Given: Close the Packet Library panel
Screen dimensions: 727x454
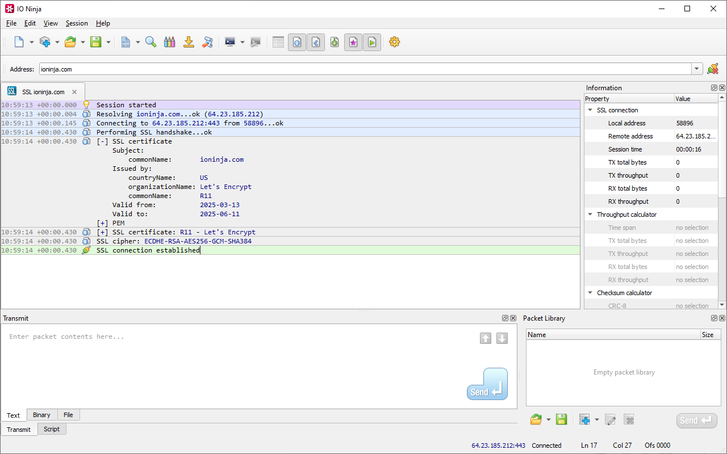Looking at the screenshot, I should coord(722,318).
